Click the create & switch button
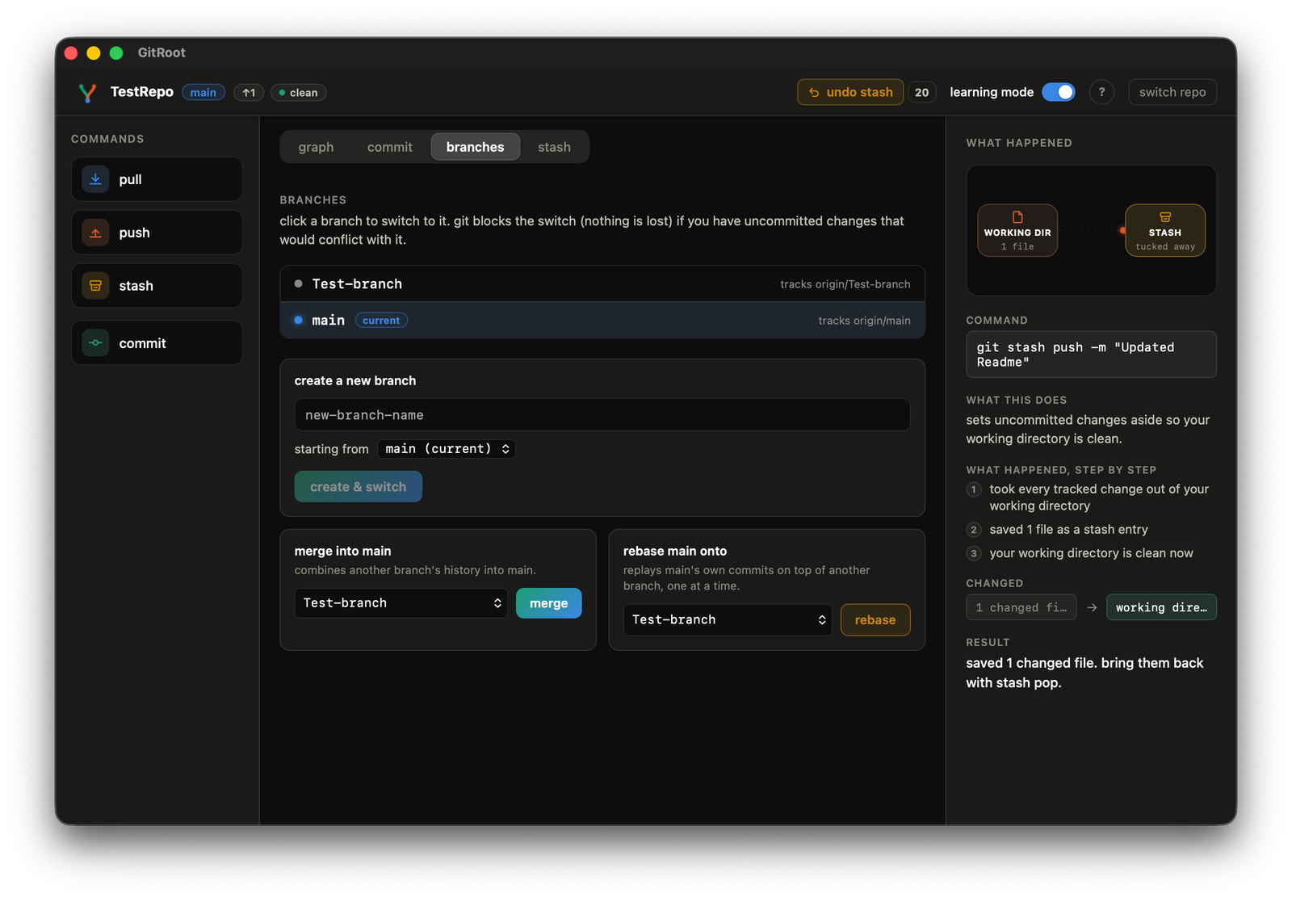Image resolution: width=1292 pixels, height=898 pixels. click(359, 487)
